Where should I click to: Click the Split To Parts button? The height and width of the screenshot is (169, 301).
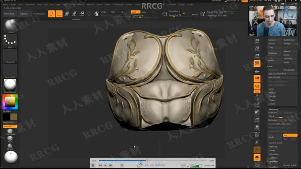pos(283,78)
